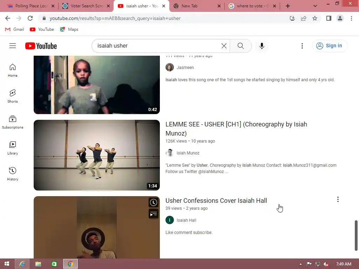Viewport: 359px width, 269px height.
Task: Open Gmail bookmark
Action: click(14, 29)
